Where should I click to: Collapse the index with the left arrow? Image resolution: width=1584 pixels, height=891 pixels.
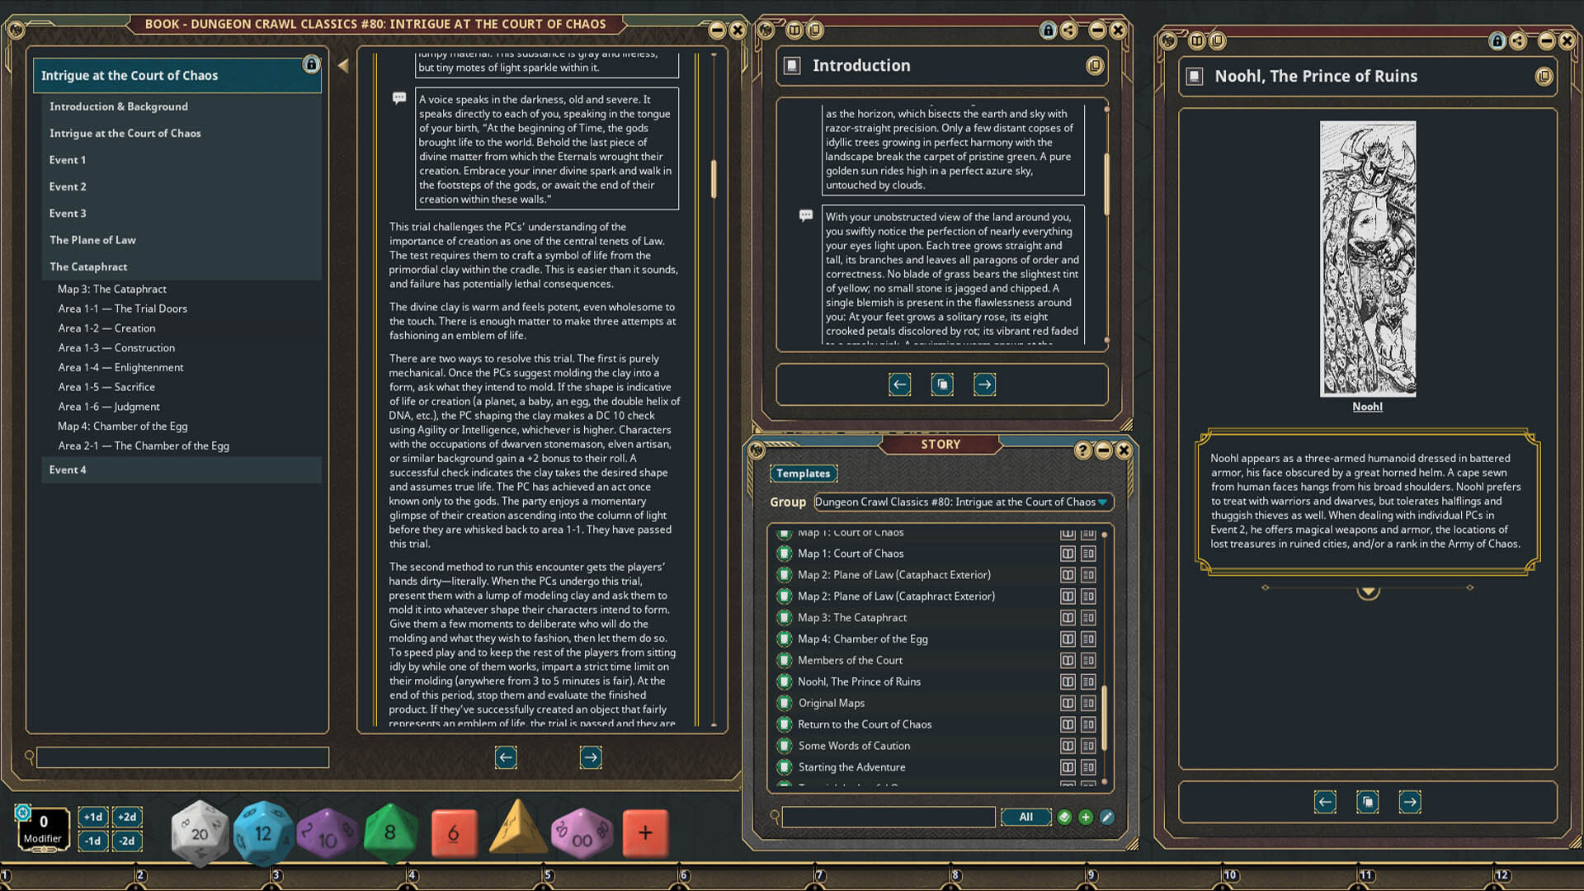click(x=343, y=66)
